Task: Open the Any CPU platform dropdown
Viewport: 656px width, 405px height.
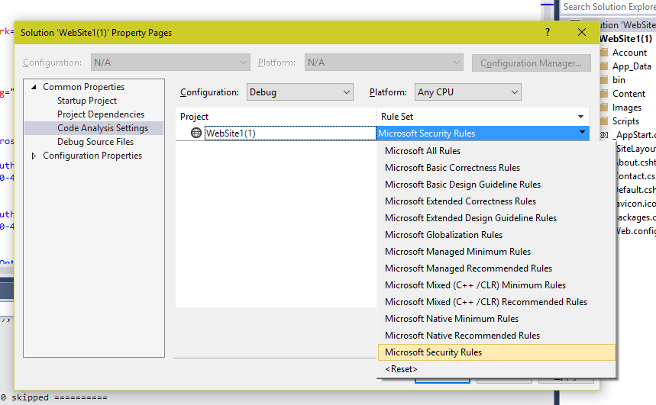Action: point(467,92)
